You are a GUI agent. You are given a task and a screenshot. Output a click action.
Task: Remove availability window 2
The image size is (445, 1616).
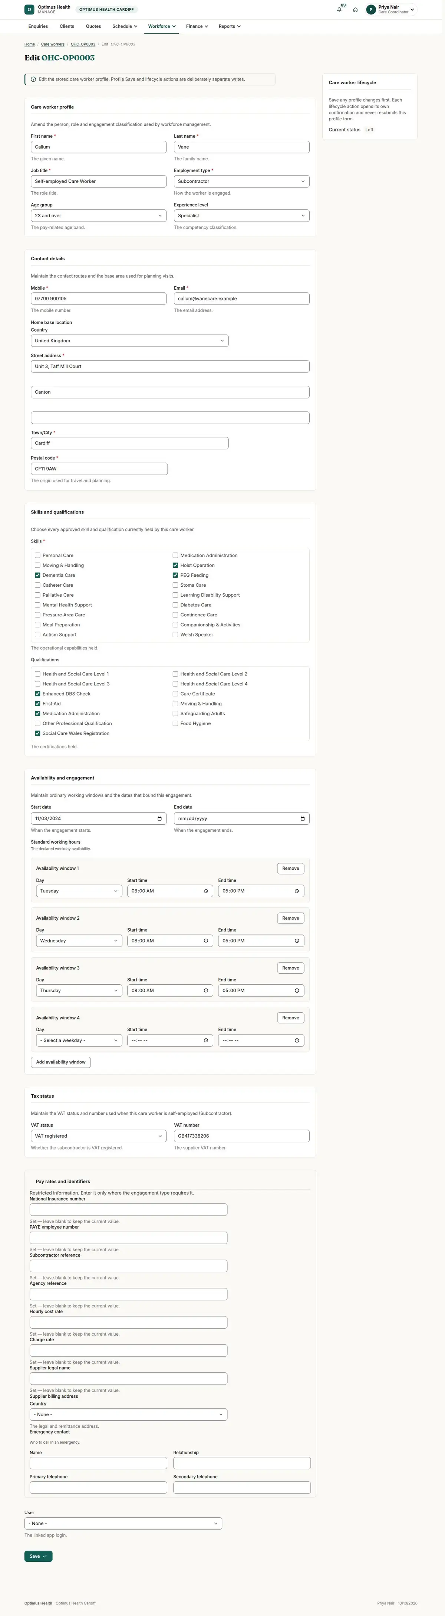pyautogui.click(x=291, y=918)
